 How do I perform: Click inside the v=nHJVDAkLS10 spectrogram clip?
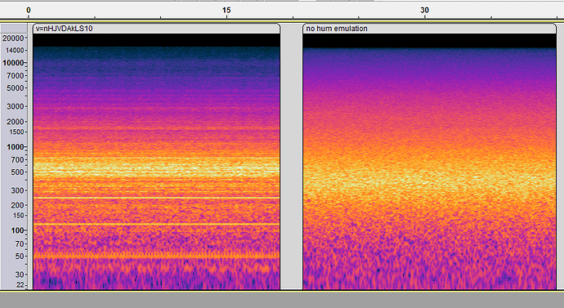[x=156, y=162]
